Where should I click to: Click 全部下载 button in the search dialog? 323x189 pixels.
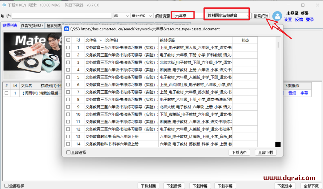266,152
